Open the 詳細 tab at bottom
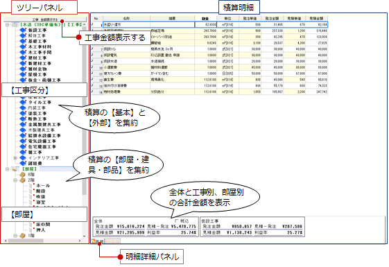Image resolution: width=389 pixels, height=267 pixels. click(98, 241)
